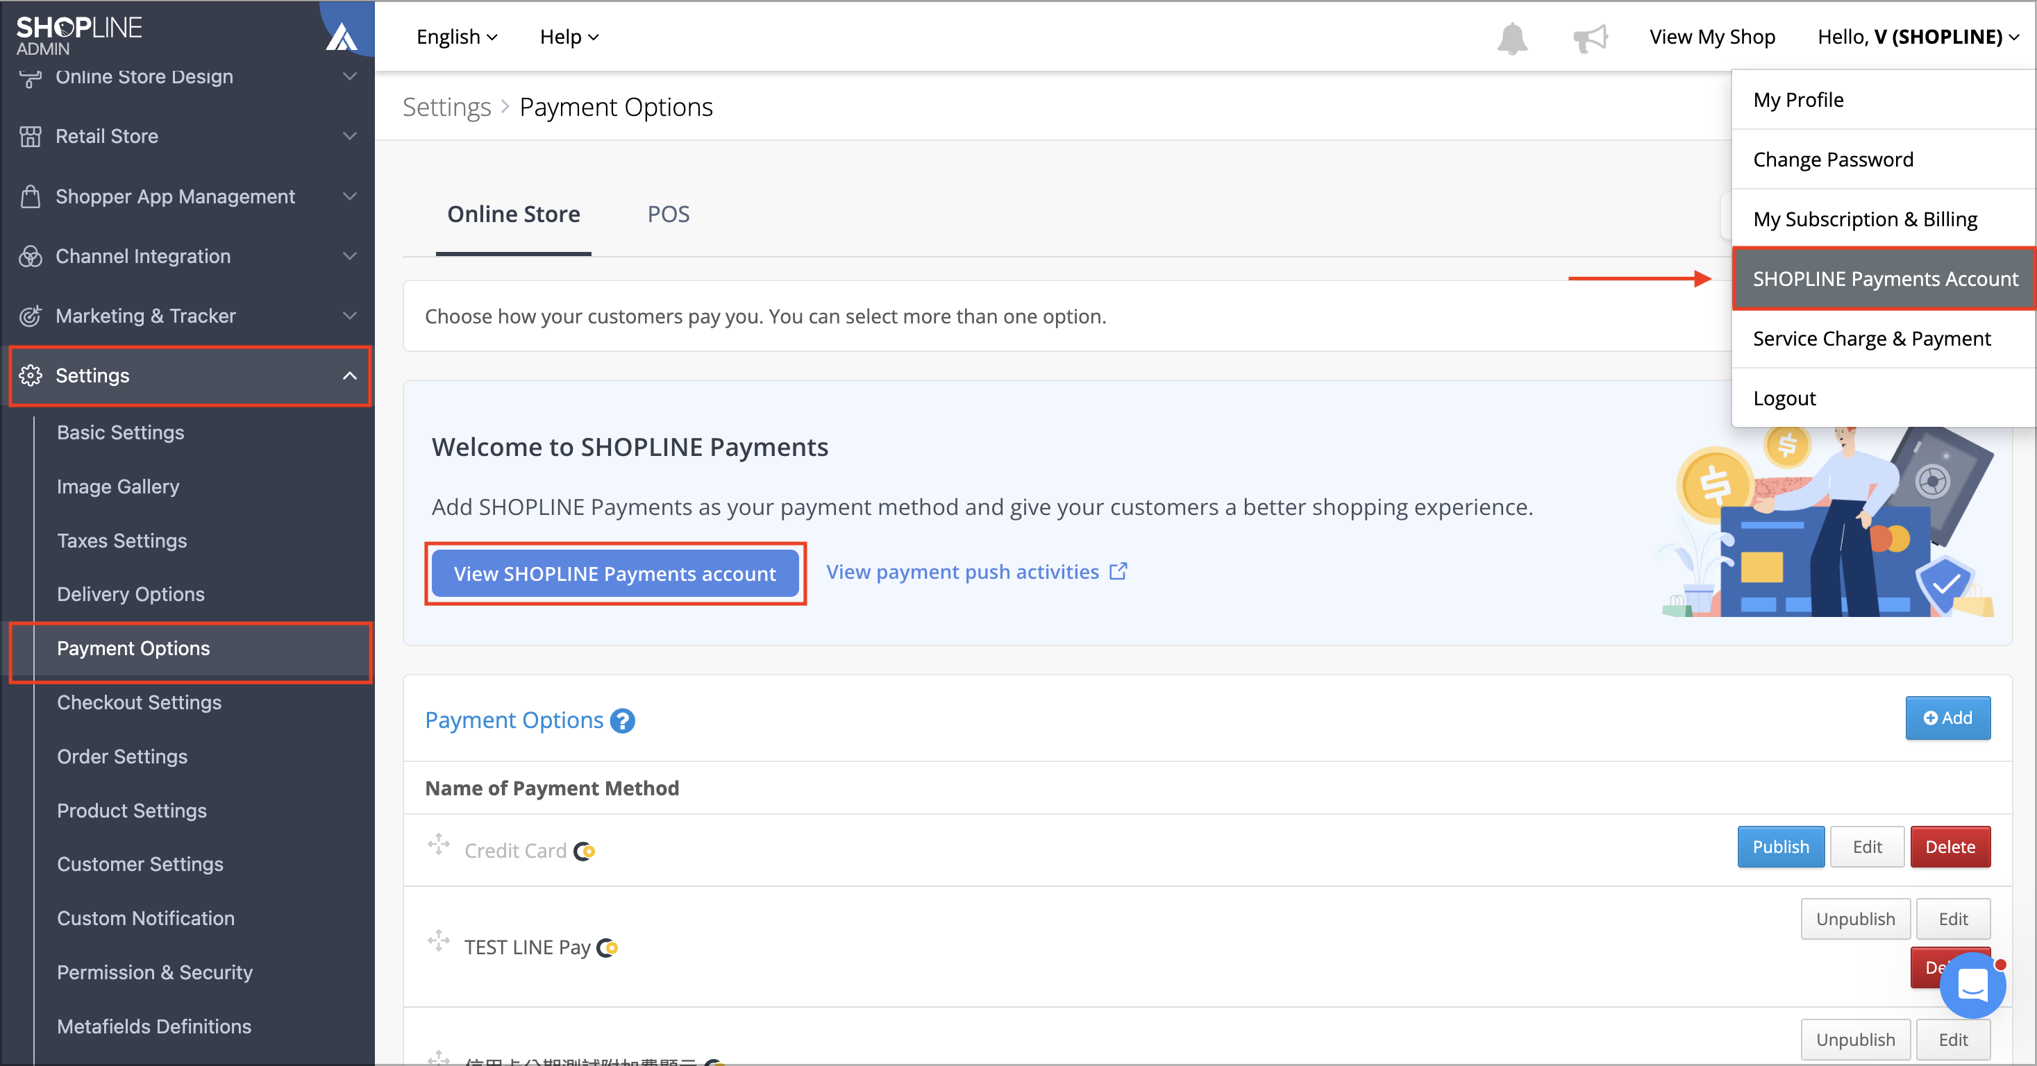This screenshot has height=1066, width=2037.
Task: Open Image Gallery in sidebar
Action: point(118,487)
